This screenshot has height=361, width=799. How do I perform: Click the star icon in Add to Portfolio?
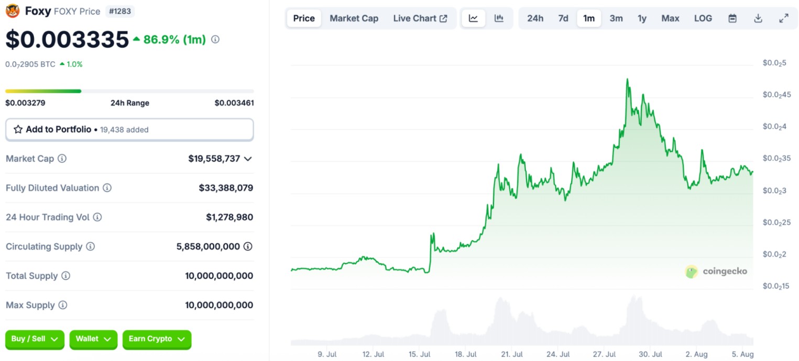[x=18, y=129]
